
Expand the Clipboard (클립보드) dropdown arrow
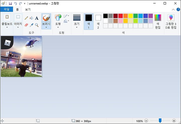(7, 27)
